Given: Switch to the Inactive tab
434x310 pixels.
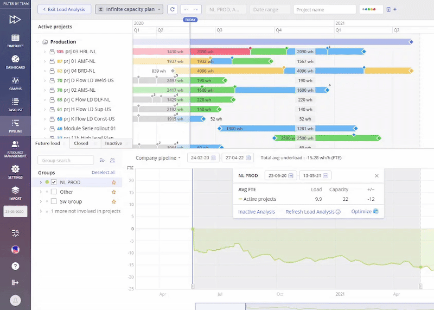Looking at the screenshot, I should coord(113,143).
